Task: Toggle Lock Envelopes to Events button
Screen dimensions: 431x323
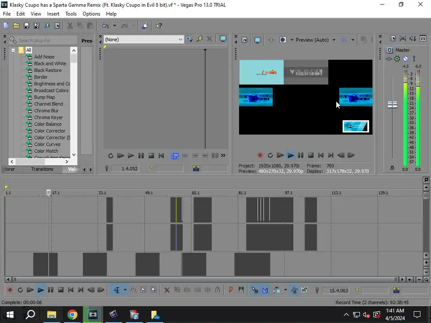Action: point(294,290)
